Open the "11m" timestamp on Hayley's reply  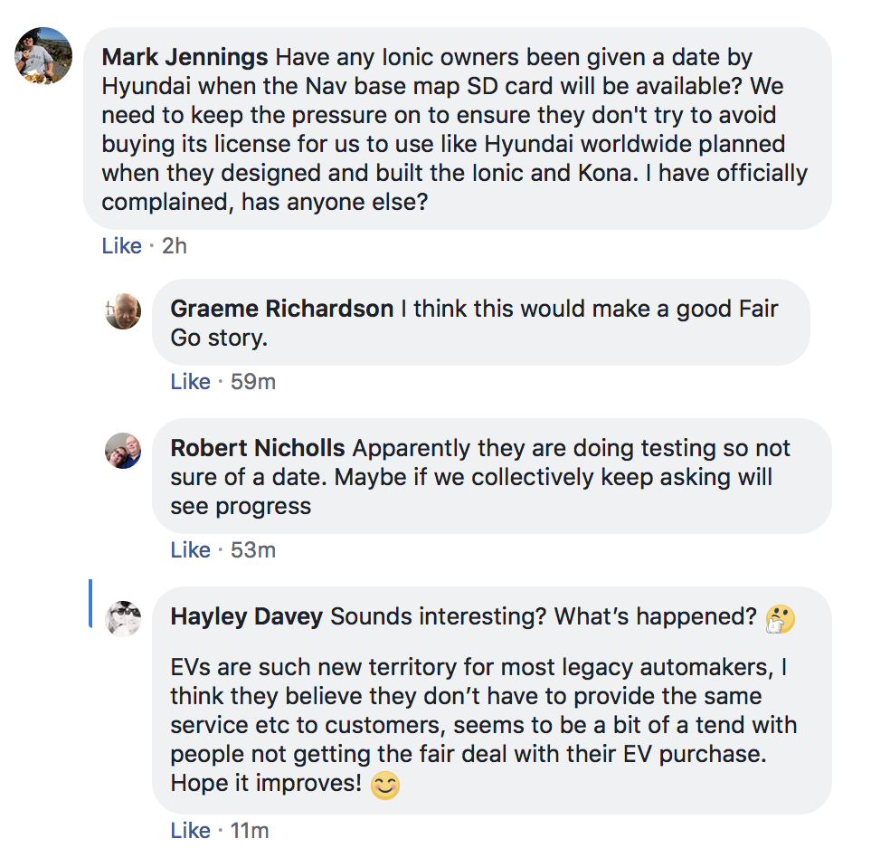(x=250, y=831)
